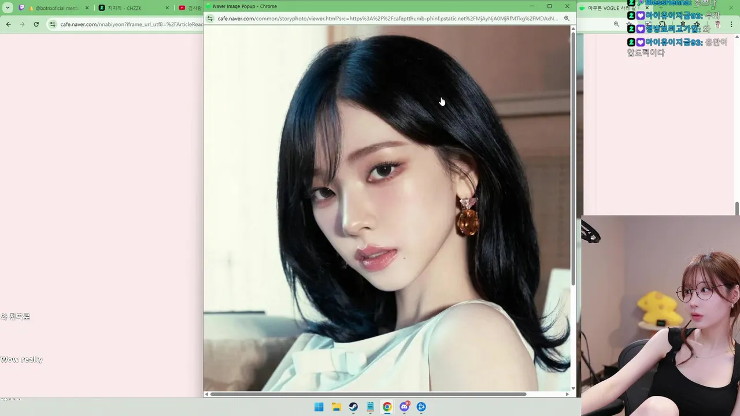Click the webcam overlay of the streamer
Screen dimensions: 740x416
660,315
